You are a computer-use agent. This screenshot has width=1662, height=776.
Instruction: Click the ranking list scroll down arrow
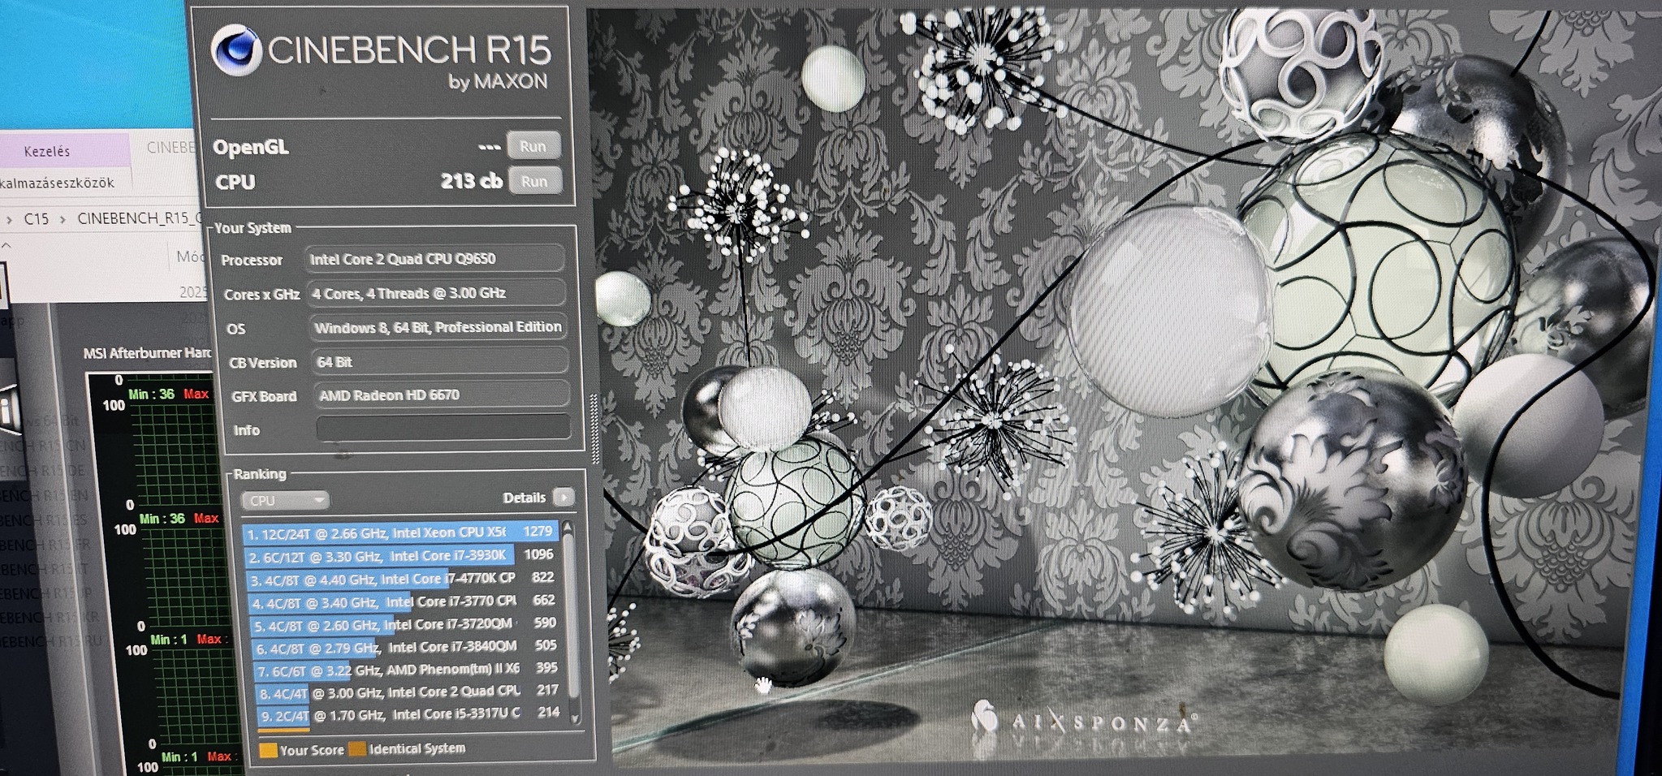tap(576, 719)
